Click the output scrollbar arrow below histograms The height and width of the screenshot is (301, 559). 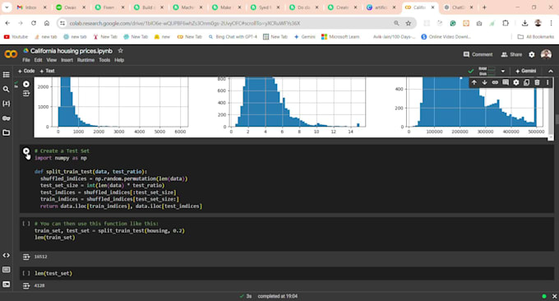(551, 137)
